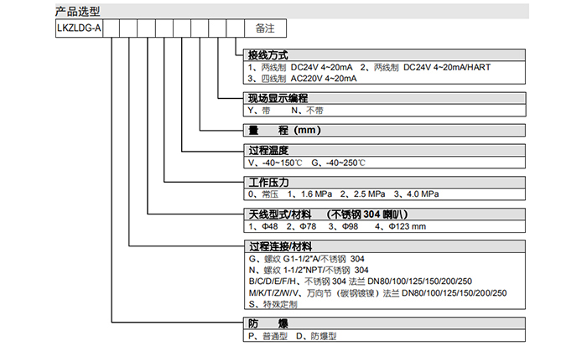Click the 产品选型 title heading
Image resolution: width=587 pixels, height=346 pixels.
pos(75,10)
